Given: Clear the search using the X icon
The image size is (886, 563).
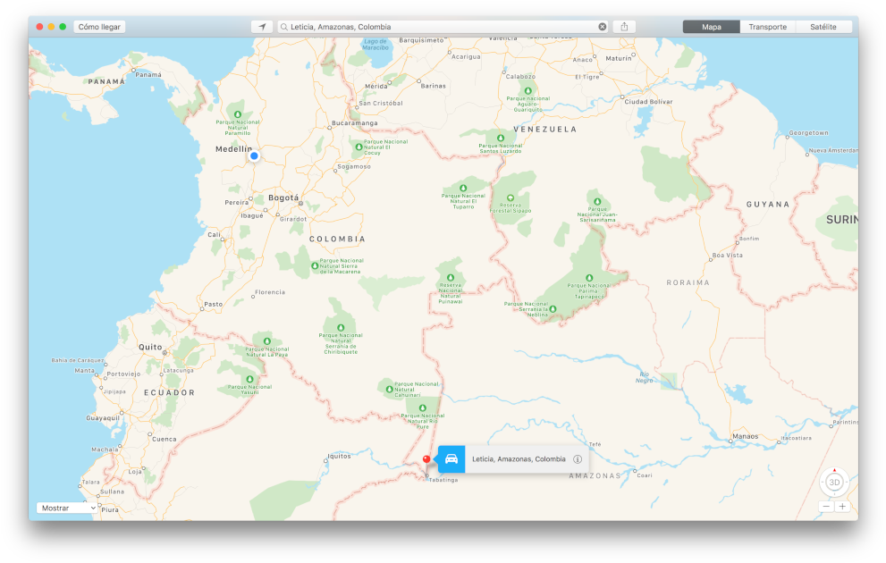Looking at the screenshot, I should point(602,26).
